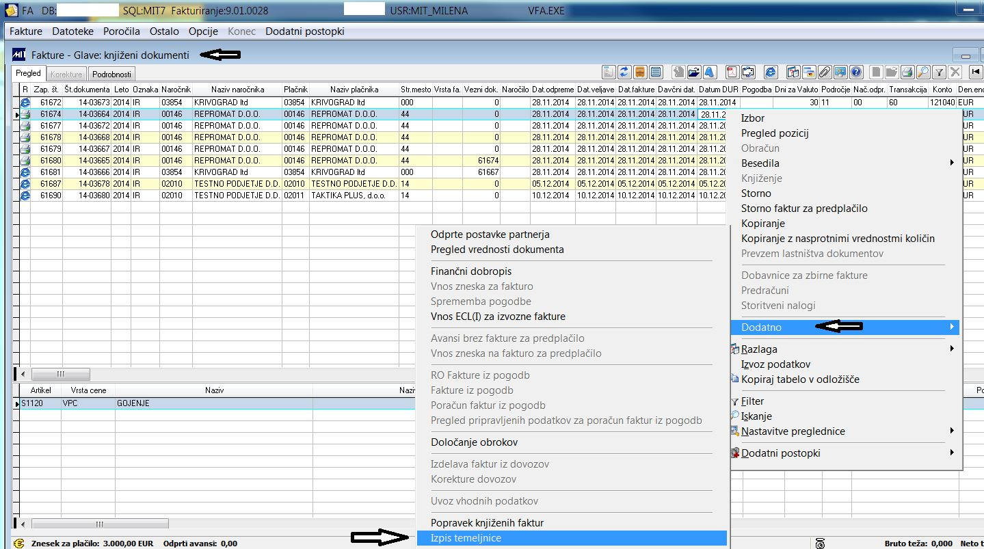This screenshot has width=984, height=549.
Task: Choose Finančni dobropis from the submenu
Action: [470, 271]
